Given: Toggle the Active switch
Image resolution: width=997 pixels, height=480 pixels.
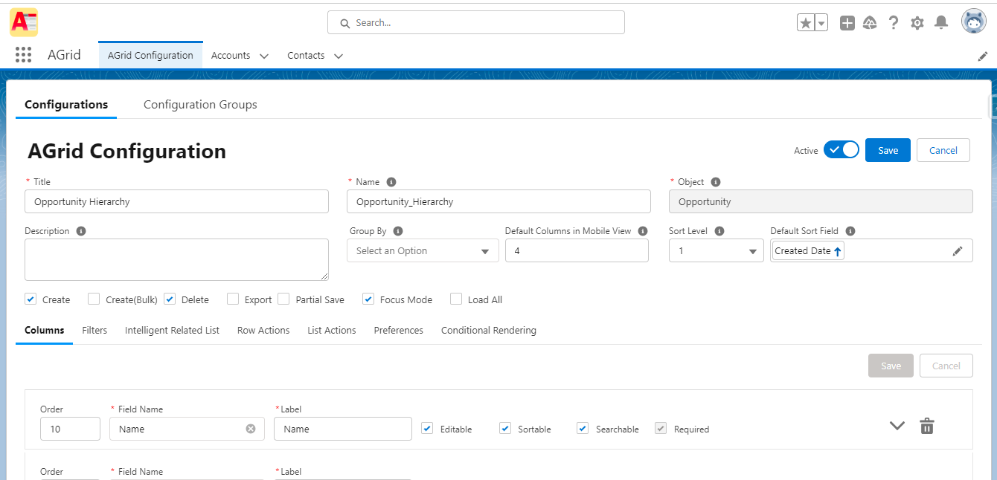Looking at the screenshot, I should (841, 150).
